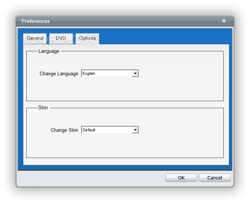Screen dimensions: 250x203
Task: Open the Change Language dropdown arrow
Action: (135, 73)
